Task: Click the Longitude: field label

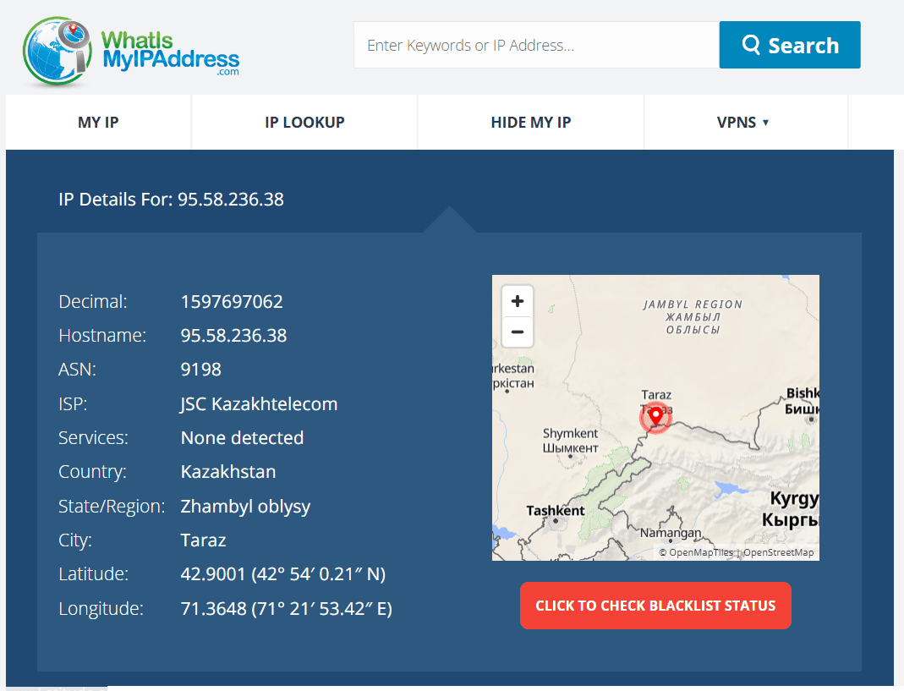Action: [101, 608]
